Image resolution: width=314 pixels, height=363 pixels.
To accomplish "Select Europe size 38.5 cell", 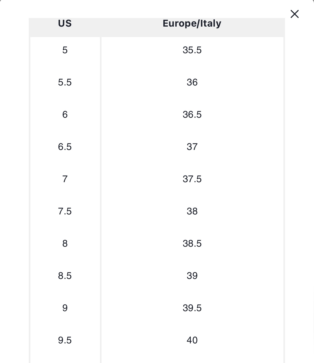I will (x=192, y=243).
